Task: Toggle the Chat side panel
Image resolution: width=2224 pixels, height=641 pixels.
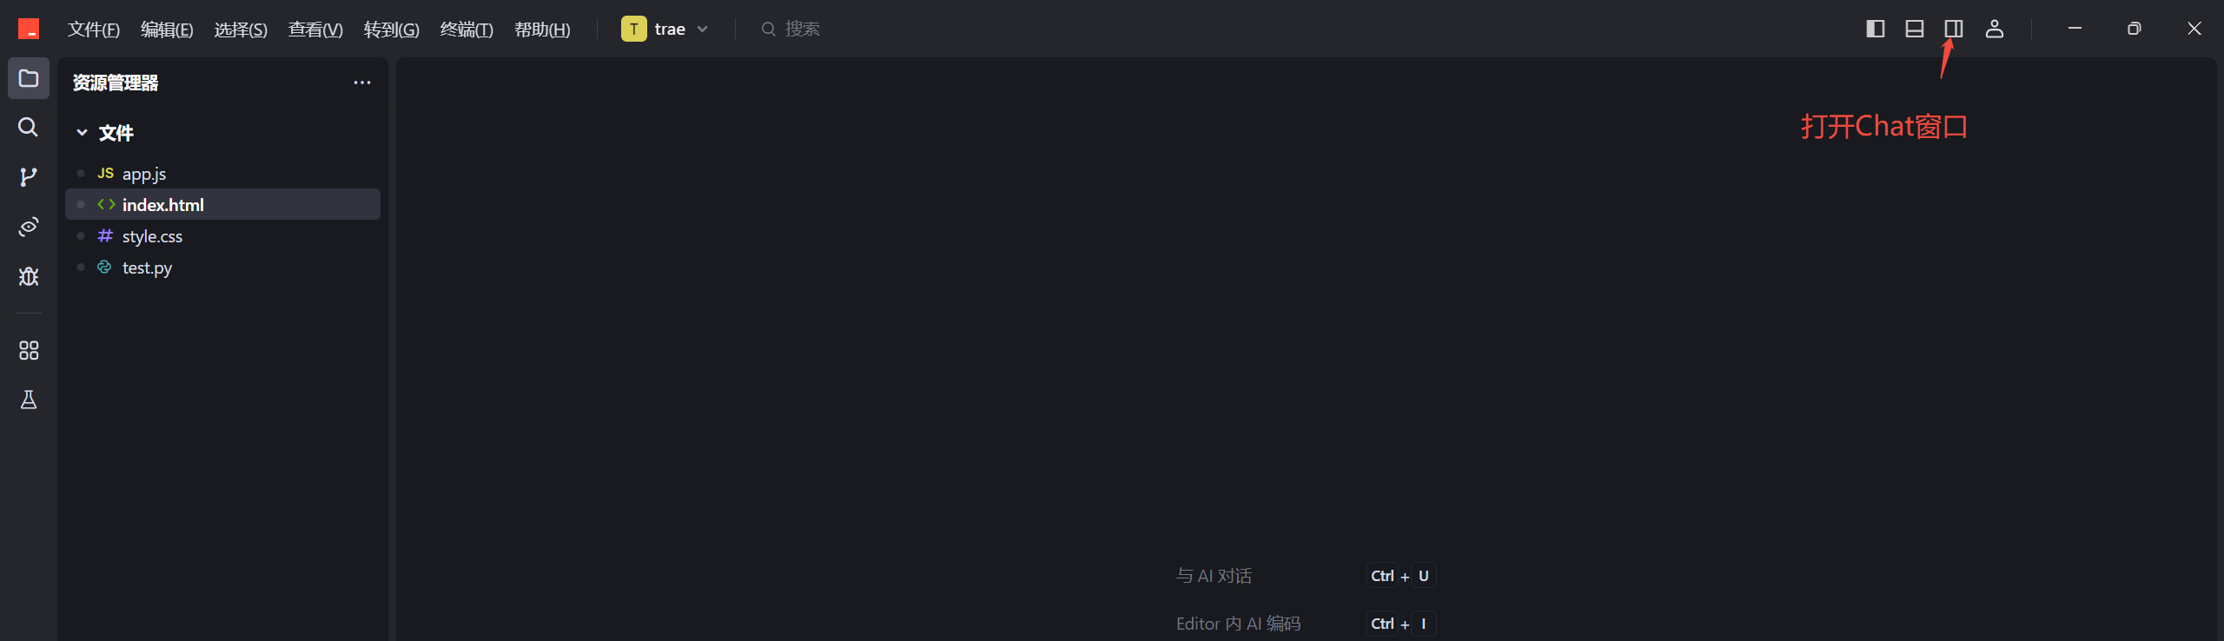Action: (1954, 29)
